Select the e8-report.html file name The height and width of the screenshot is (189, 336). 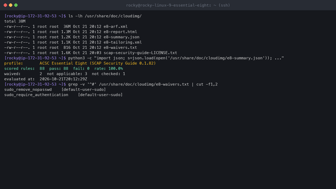point(120,32)
